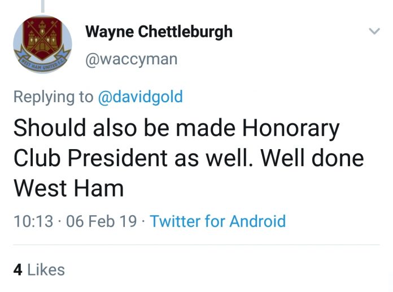The height and width of the screenshot is (292, 393).
Task: Select the 10:13 timestamp
Action: [x=33, y=221]
